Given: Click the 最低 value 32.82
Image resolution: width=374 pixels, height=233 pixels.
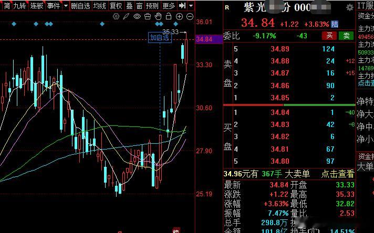Looking at the screenshot, I should tap(345, 204).
